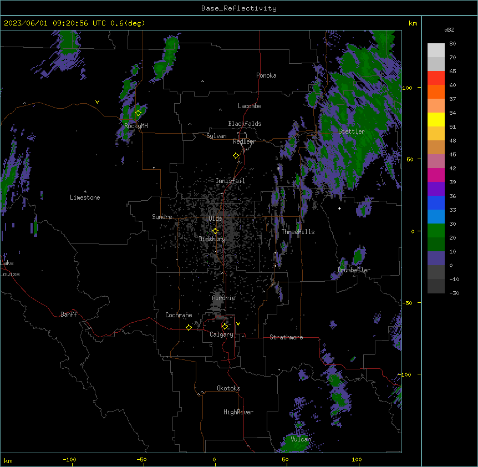Image resolution: width=478 pixels, height=467 pixels.
Task: Select the Limestone label
Action: click(x=85, y=197)
